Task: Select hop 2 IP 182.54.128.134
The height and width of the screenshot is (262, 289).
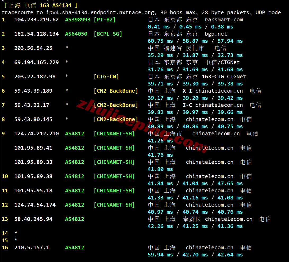Action: tap(37, 34)
